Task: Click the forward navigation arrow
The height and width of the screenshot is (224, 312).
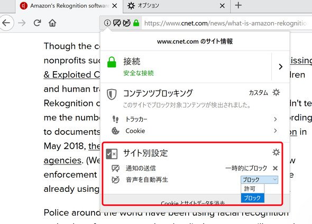Action: pos(22,23)
